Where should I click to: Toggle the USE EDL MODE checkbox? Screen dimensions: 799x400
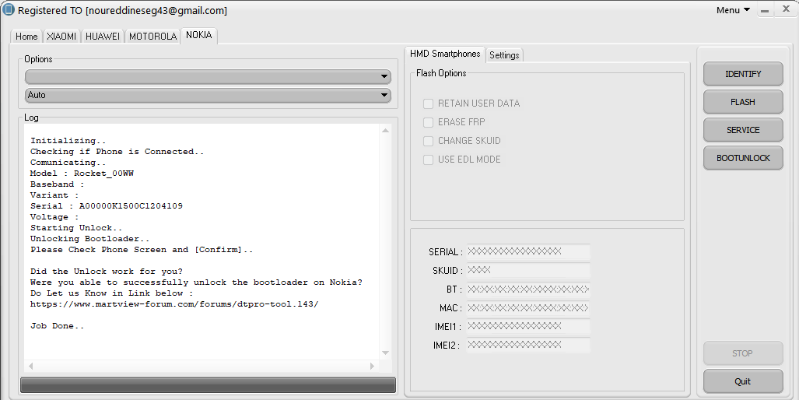pyautogui.click(x=428, y=160)
